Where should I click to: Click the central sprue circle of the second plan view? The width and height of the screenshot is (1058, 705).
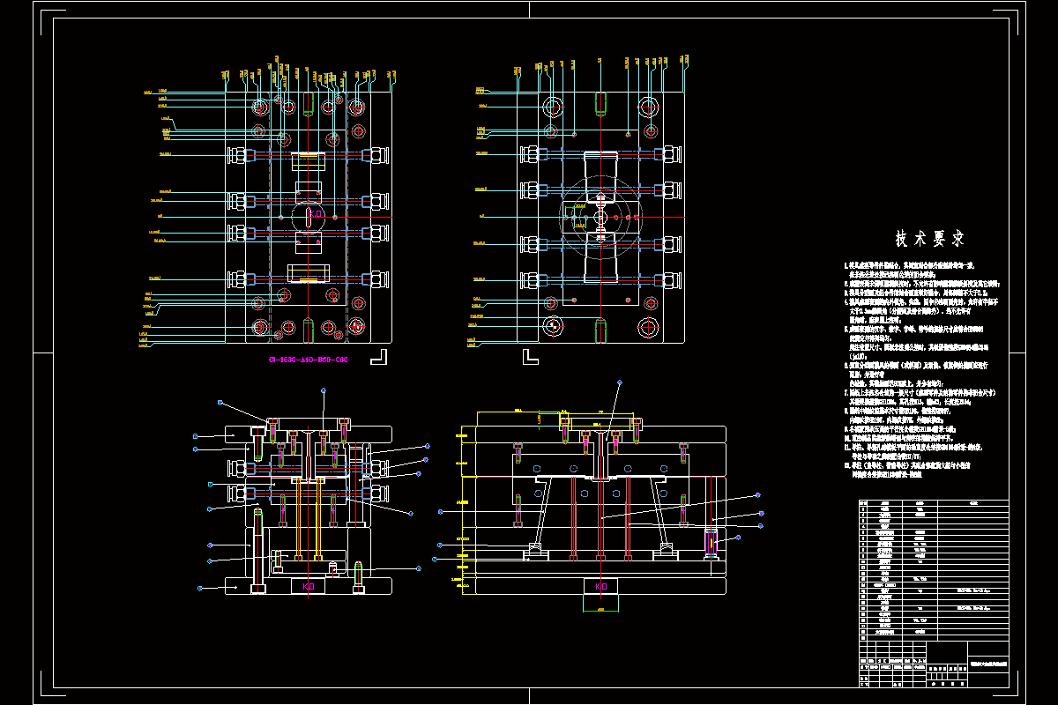click(600, 216)
